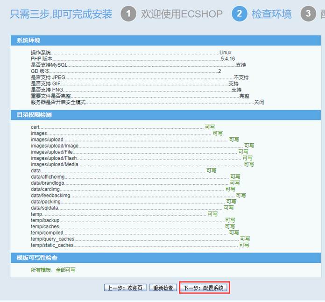Screen dimensions: 325x302
Task: Proceed with 下一步：配置系统 button
Action: click(204, 288)
